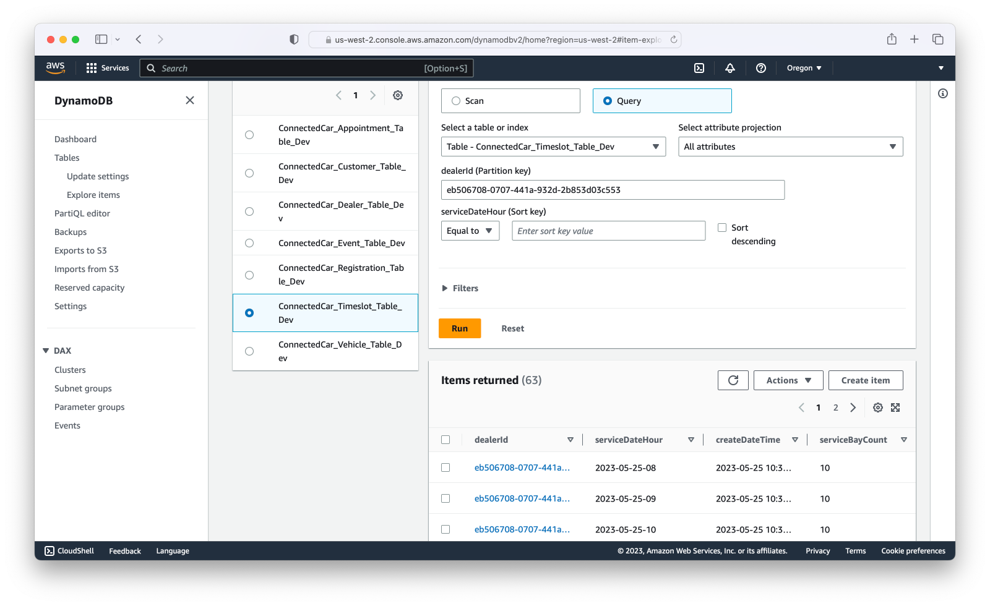Collapse the DAX navigation section
The image size is (990, 606).
(x=46, y=351)
